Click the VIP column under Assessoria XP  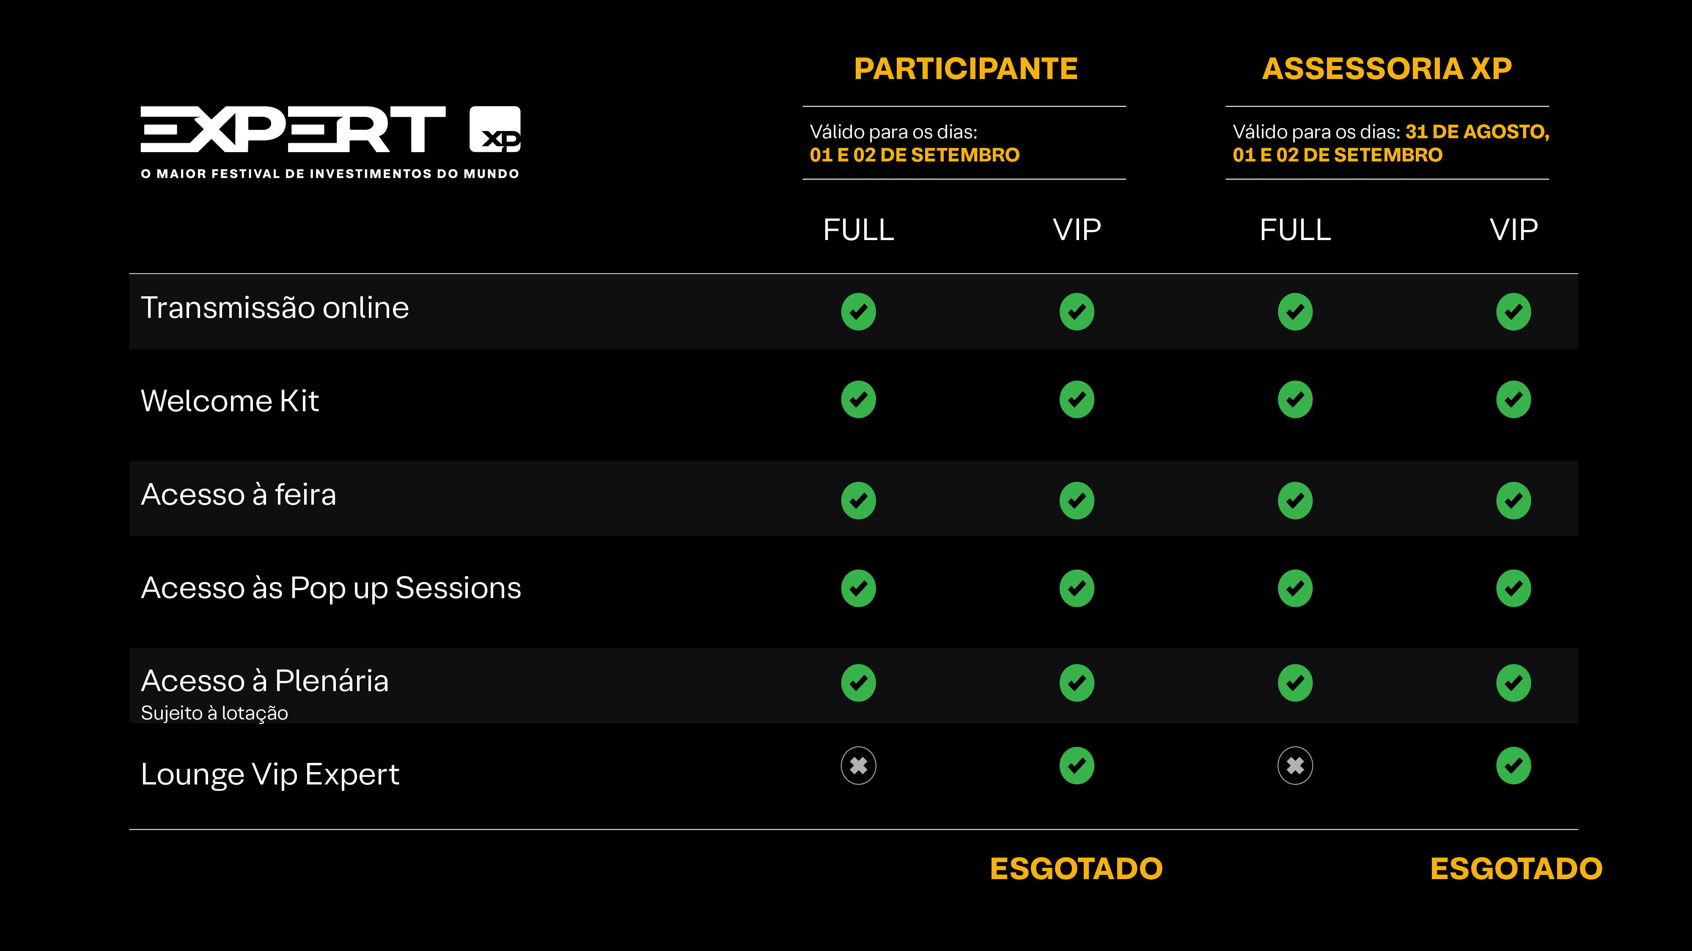coord(1513,230)
